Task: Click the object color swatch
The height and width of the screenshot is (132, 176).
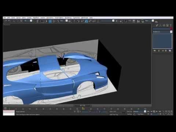Action: [x=171, y=29]
